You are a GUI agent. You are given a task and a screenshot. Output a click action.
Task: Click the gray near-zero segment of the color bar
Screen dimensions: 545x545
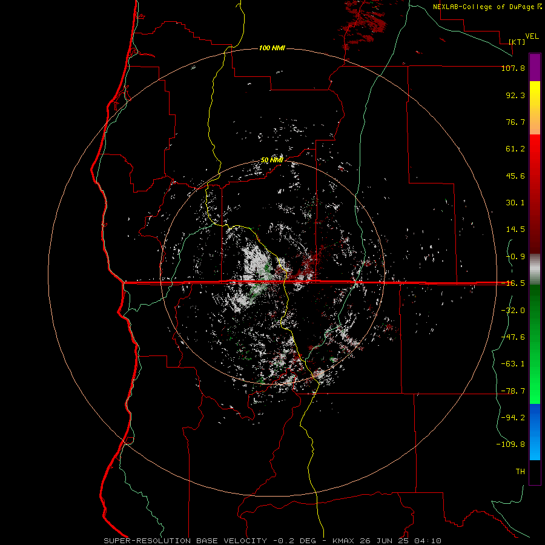tap(535, 268)
